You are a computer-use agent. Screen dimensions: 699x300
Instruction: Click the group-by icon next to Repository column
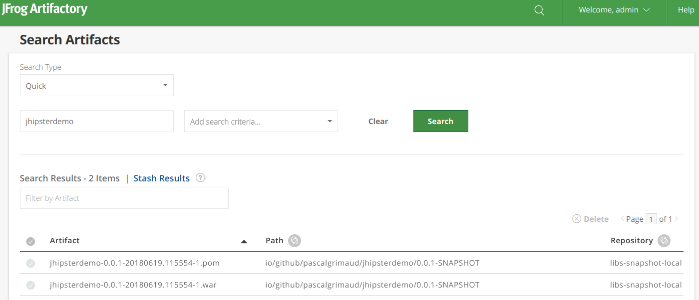click(x=664, y=241)
